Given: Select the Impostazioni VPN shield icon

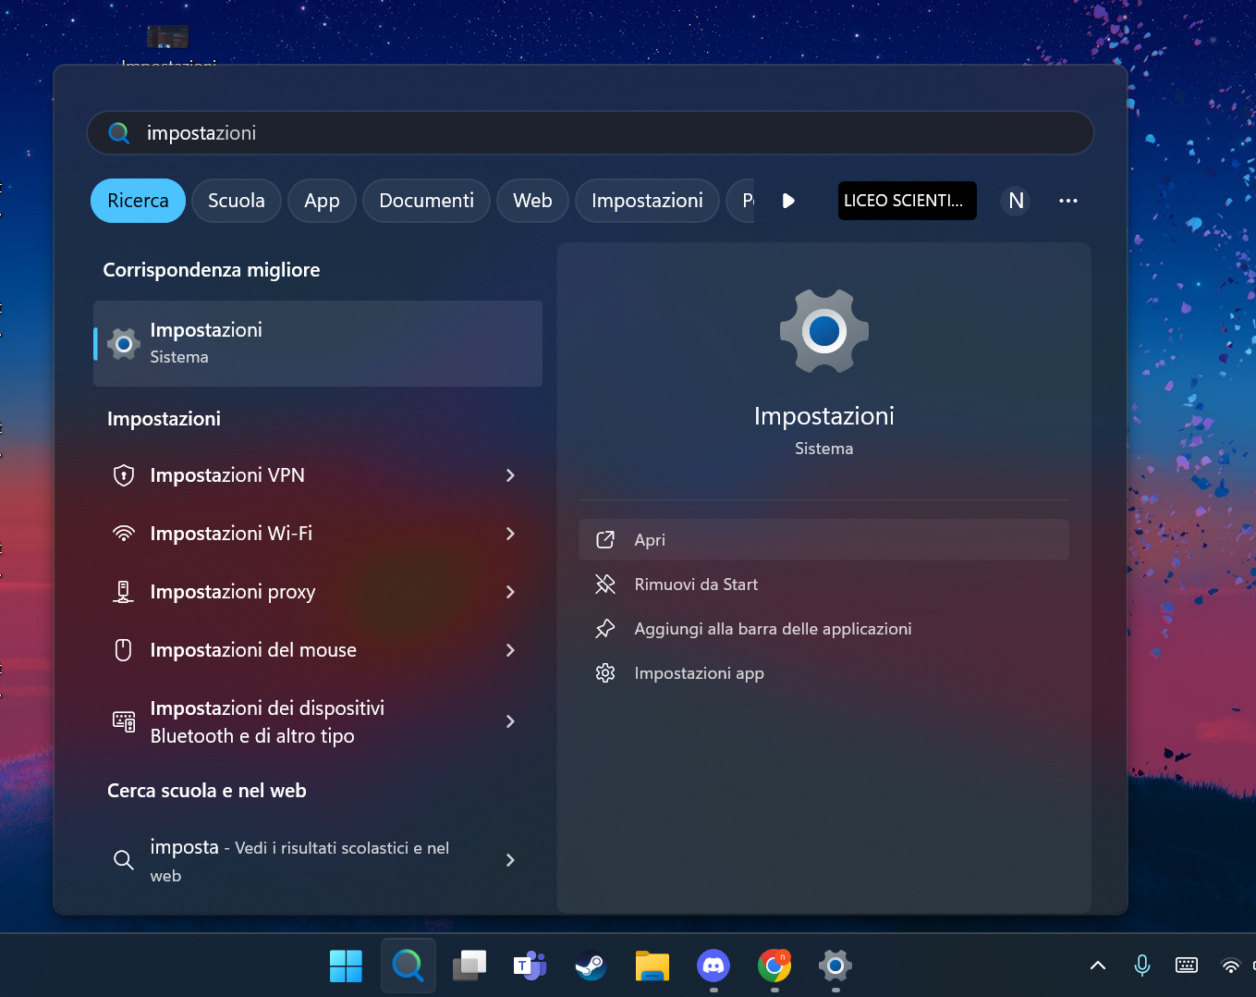Looking at the screenshot, I should click(124, 474).
